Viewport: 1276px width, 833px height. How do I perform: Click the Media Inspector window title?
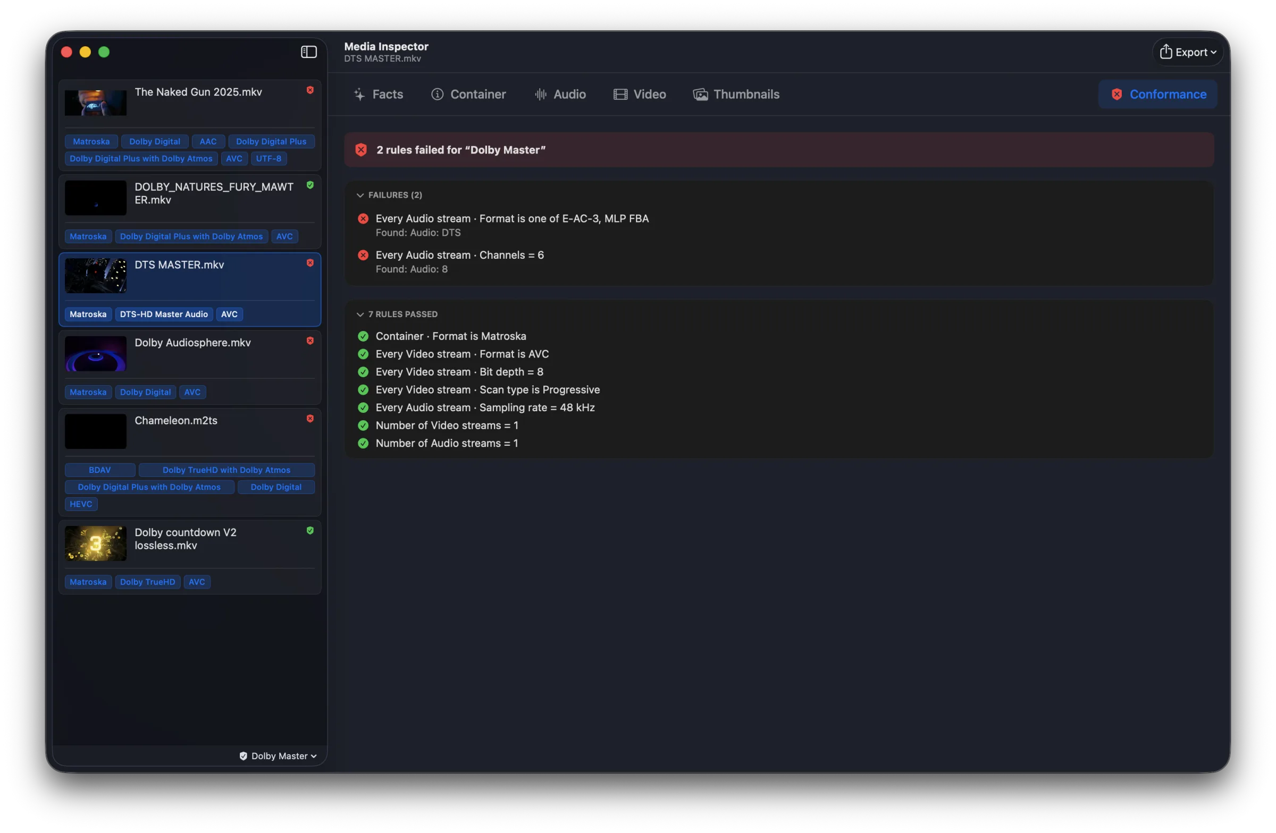point(386,47)
